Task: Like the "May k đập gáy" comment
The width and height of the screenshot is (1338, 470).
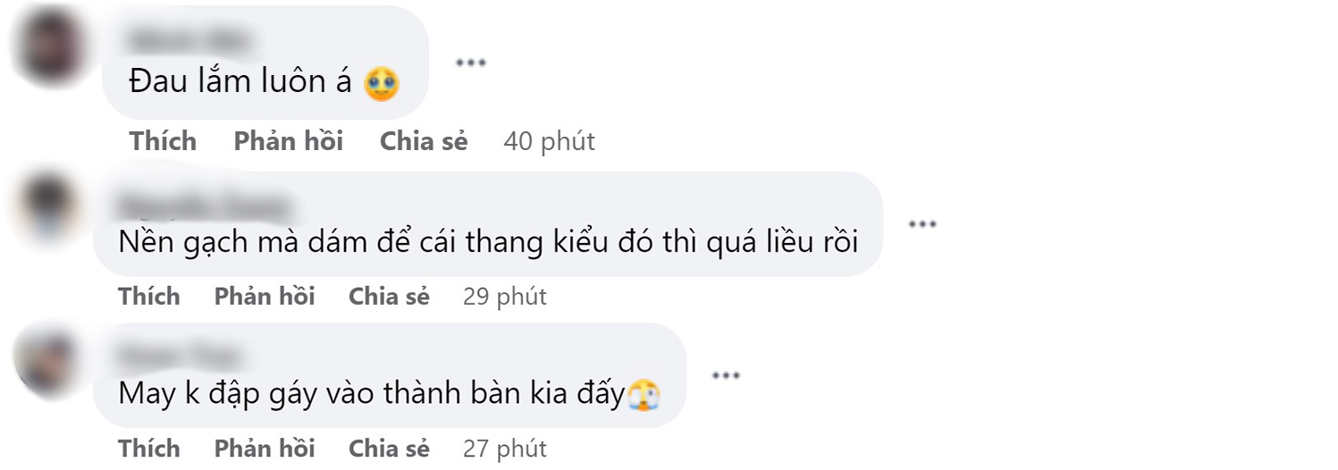Action: pos(149,448)
